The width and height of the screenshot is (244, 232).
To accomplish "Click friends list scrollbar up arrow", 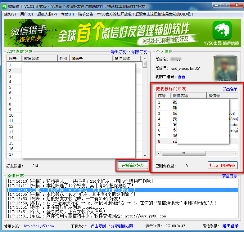I will tap(145, 58).
